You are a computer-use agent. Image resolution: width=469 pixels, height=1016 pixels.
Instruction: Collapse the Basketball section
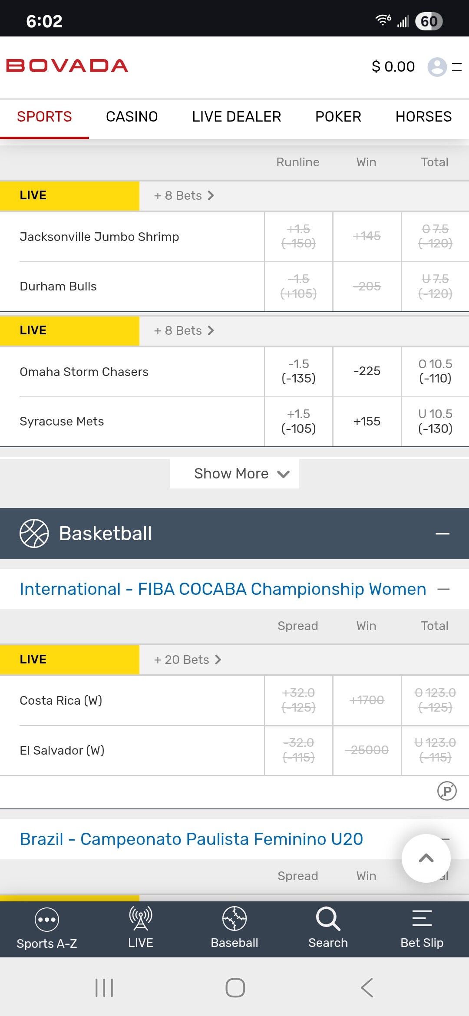(442, 534)
